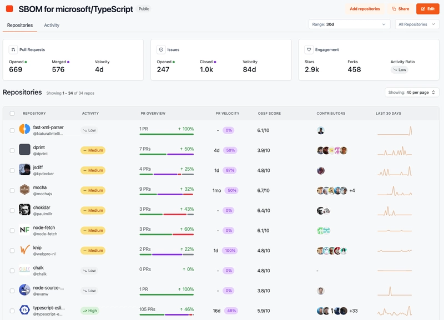Open the 40 per page selector
Screen dimensions: 444x320
click(x=412, y=92)
